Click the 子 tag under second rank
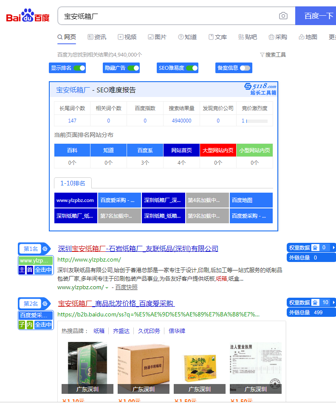This screenshot has width=336, height=407. (x=22, y=325)
